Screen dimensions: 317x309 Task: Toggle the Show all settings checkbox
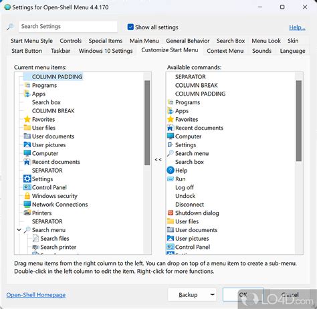point(130,27)
